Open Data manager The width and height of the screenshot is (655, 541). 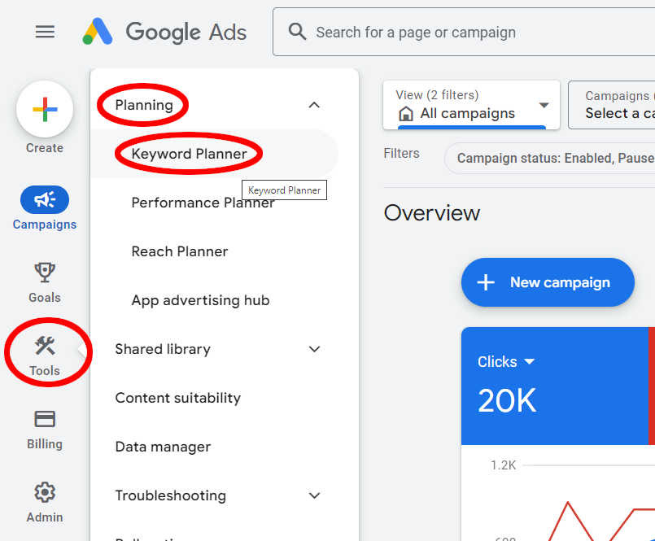click(x=163, y=447)
